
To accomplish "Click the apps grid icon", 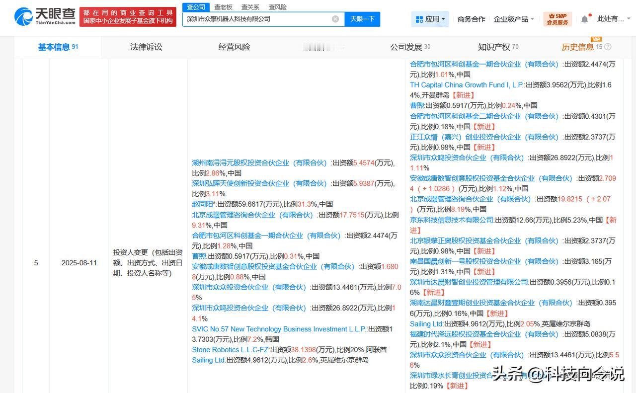I will (x=418, y=19).
